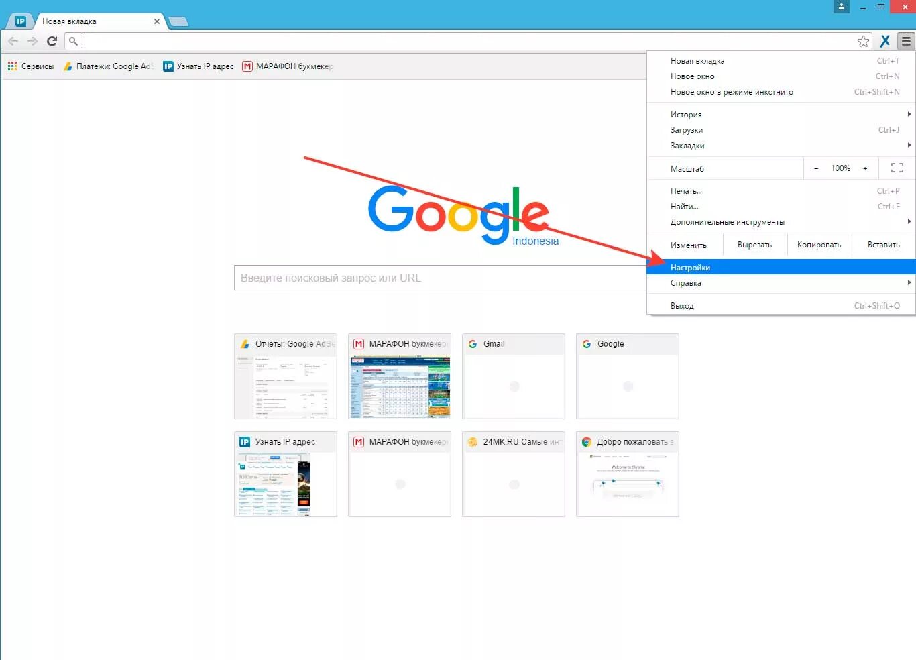Close the Новая вкладка tab
This screenshot has height=660, width=916.
click(157, 21)
